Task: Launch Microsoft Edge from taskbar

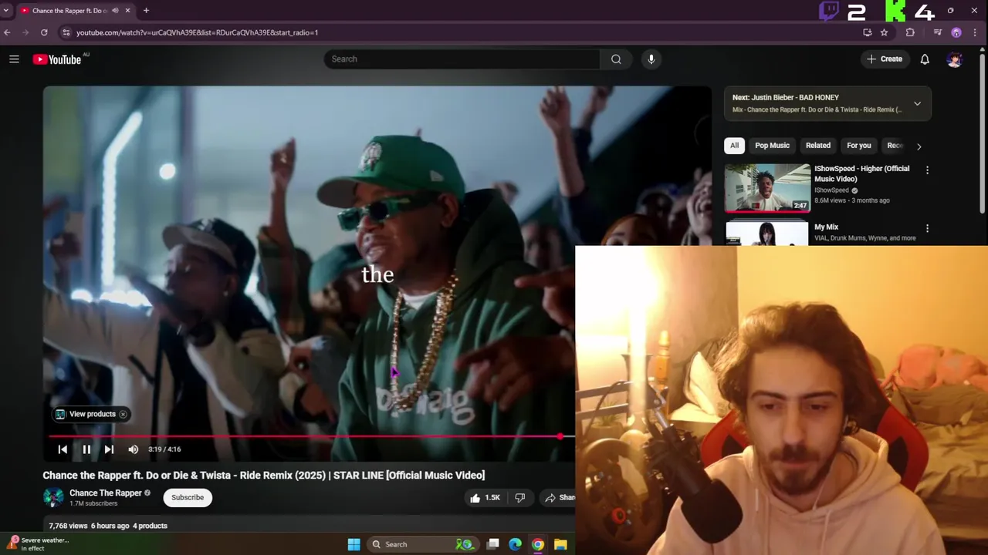Action: (515, 544)
